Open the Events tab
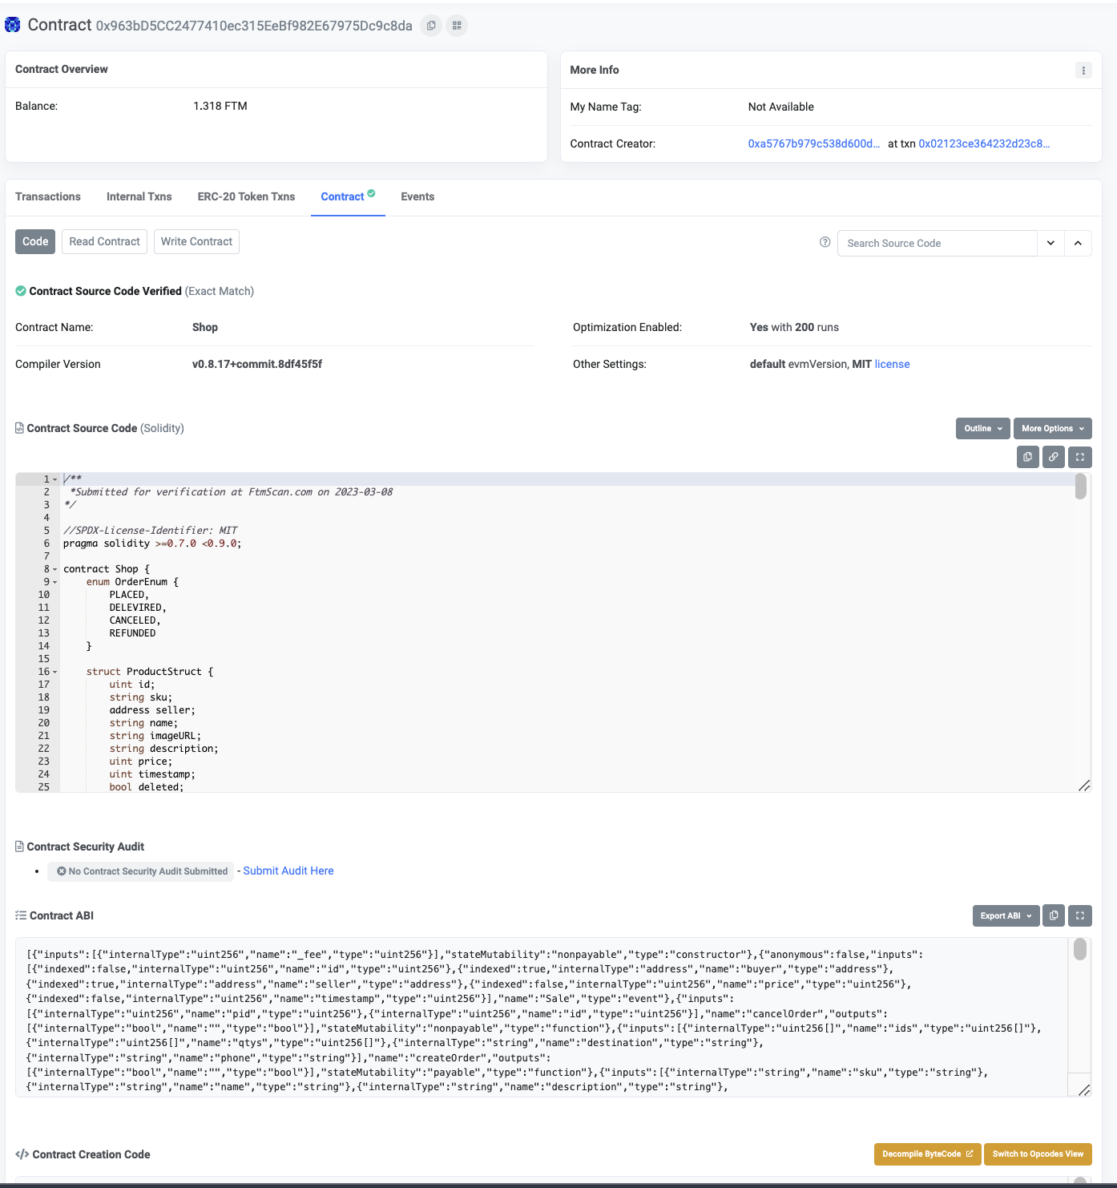1117x1188 pixels. (x=417, y=196)
